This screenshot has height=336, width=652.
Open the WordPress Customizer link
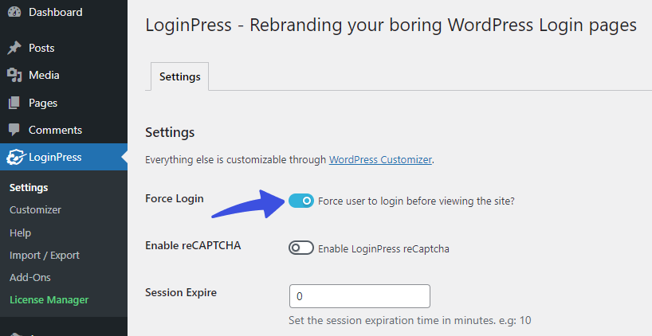click(x=380, y=159)
